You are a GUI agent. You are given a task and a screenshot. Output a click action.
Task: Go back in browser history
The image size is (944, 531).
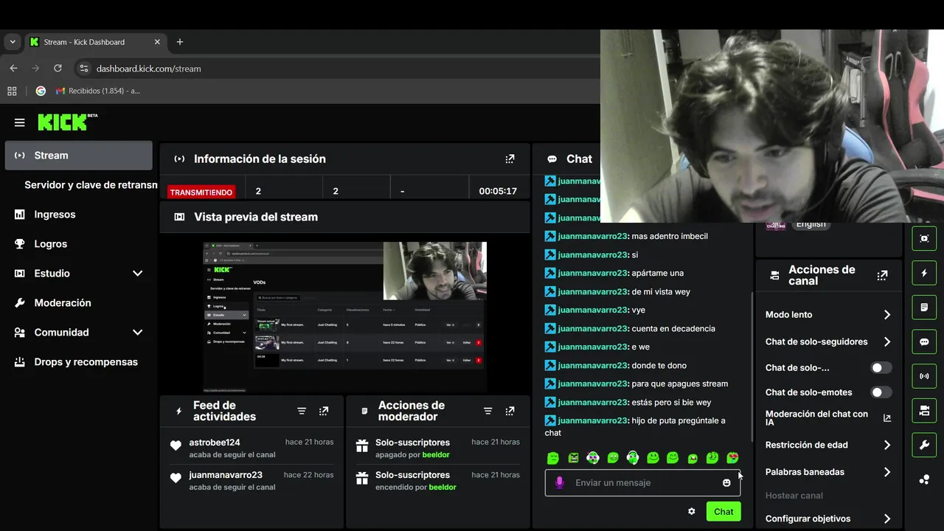tap(13, 68)
